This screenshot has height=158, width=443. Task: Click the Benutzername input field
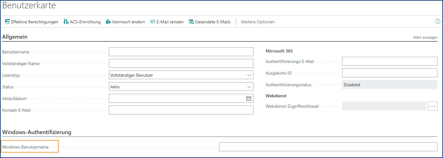[x=181, y=52]
